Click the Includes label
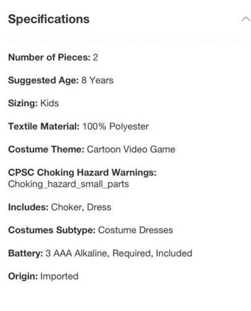This screenshot has height=311, width=251. [29, 207]
